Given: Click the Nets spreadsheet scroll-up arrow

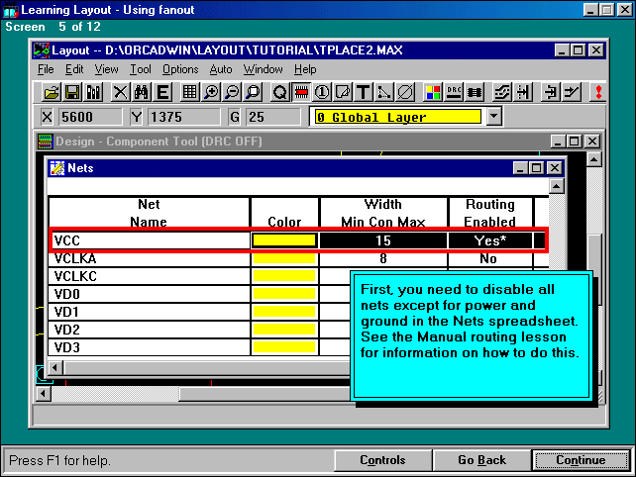Looking at the screenshot, I should click(x=557, y=187).
